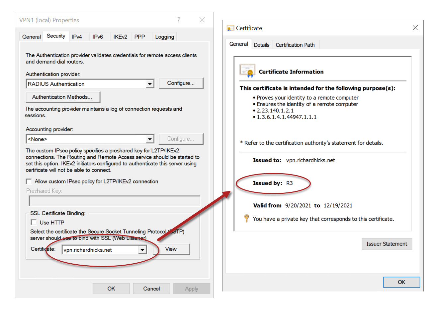Close the VPN1 Properties window
The image size is (438, 311).
point(202,20)
